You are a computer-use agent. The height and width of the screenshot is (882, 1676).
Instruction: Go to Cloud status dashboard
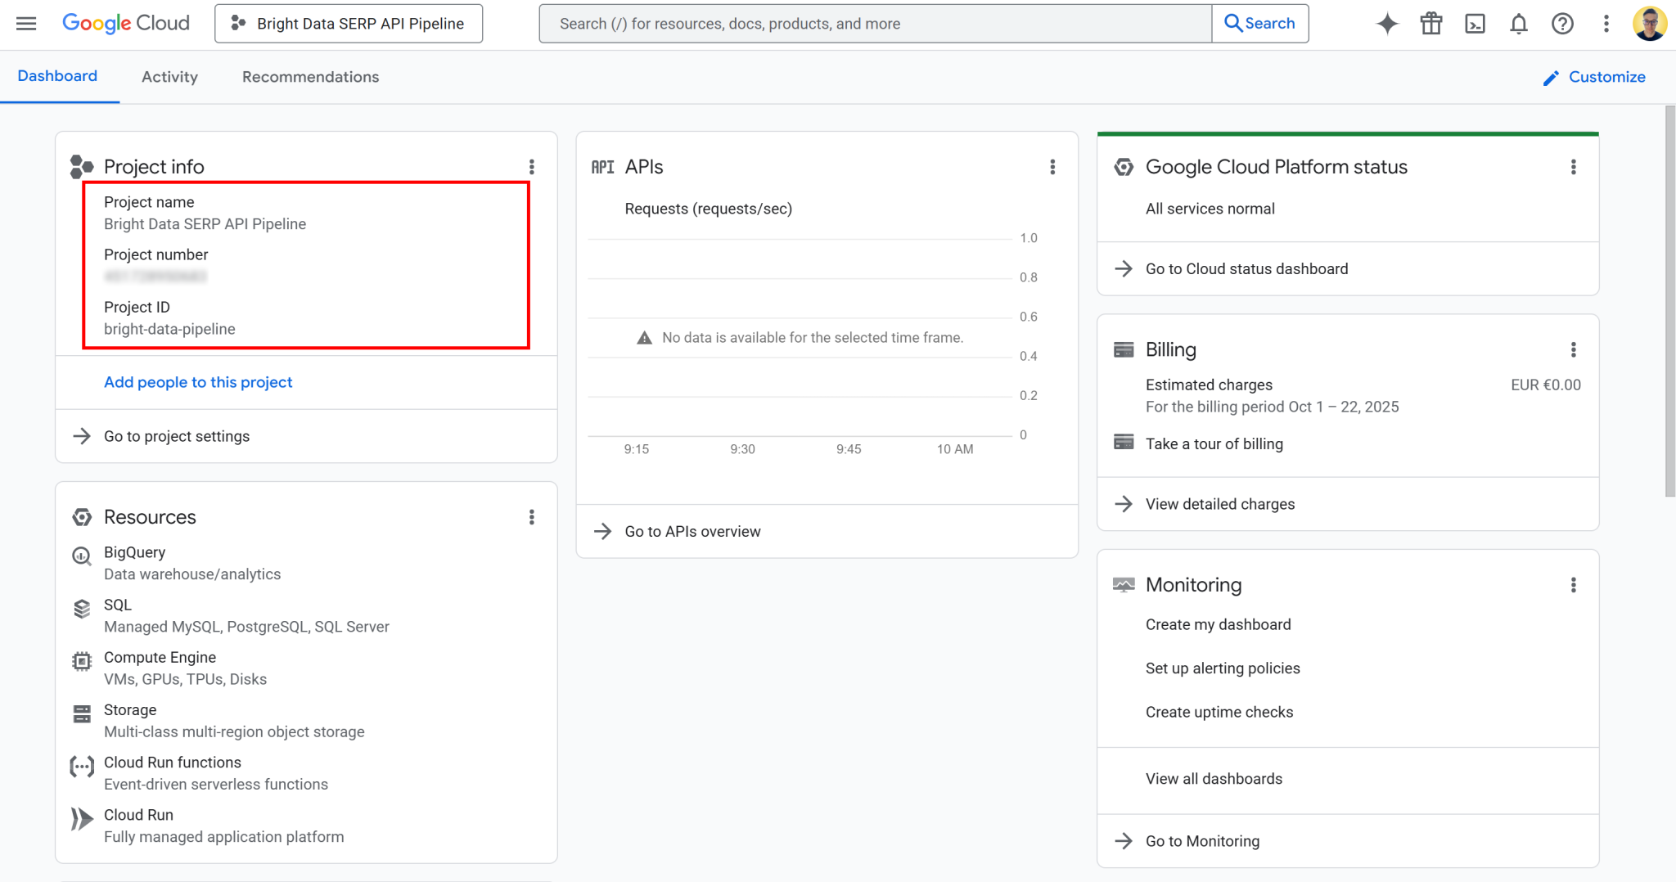tap(1246, 268)
